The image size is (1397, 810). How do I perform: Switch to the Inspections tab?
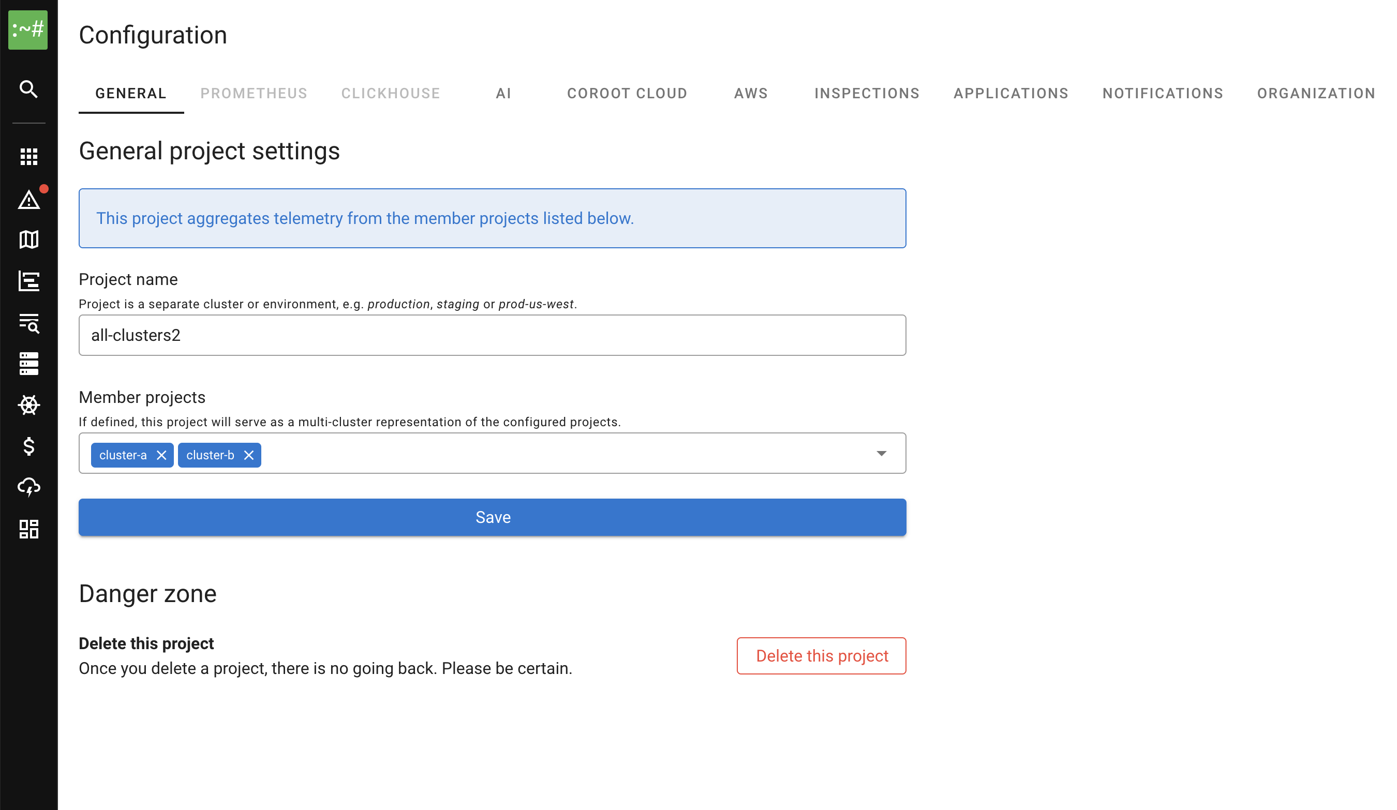(867, 94)
